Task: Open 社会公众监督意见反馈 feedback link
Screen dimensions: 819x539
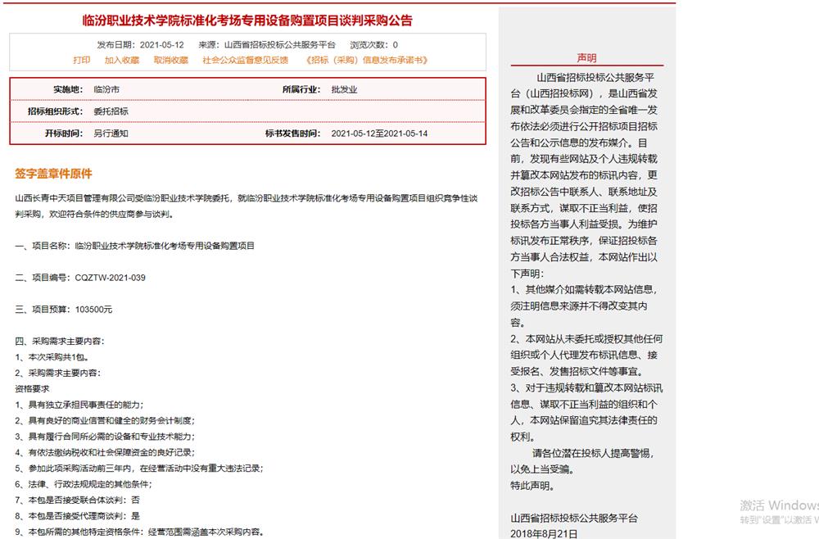Action: pyautogui.click(x=245, y=60)
